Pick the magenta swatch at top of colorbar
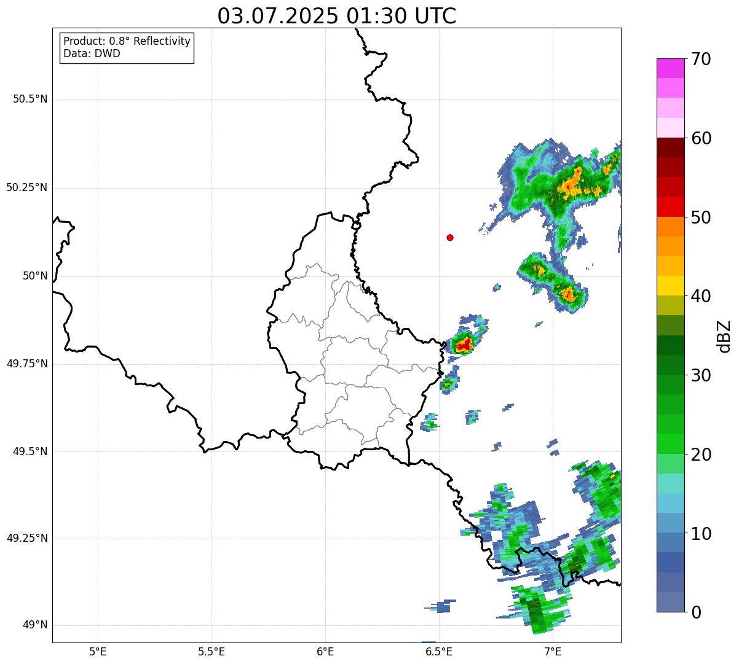 point(671,68)
